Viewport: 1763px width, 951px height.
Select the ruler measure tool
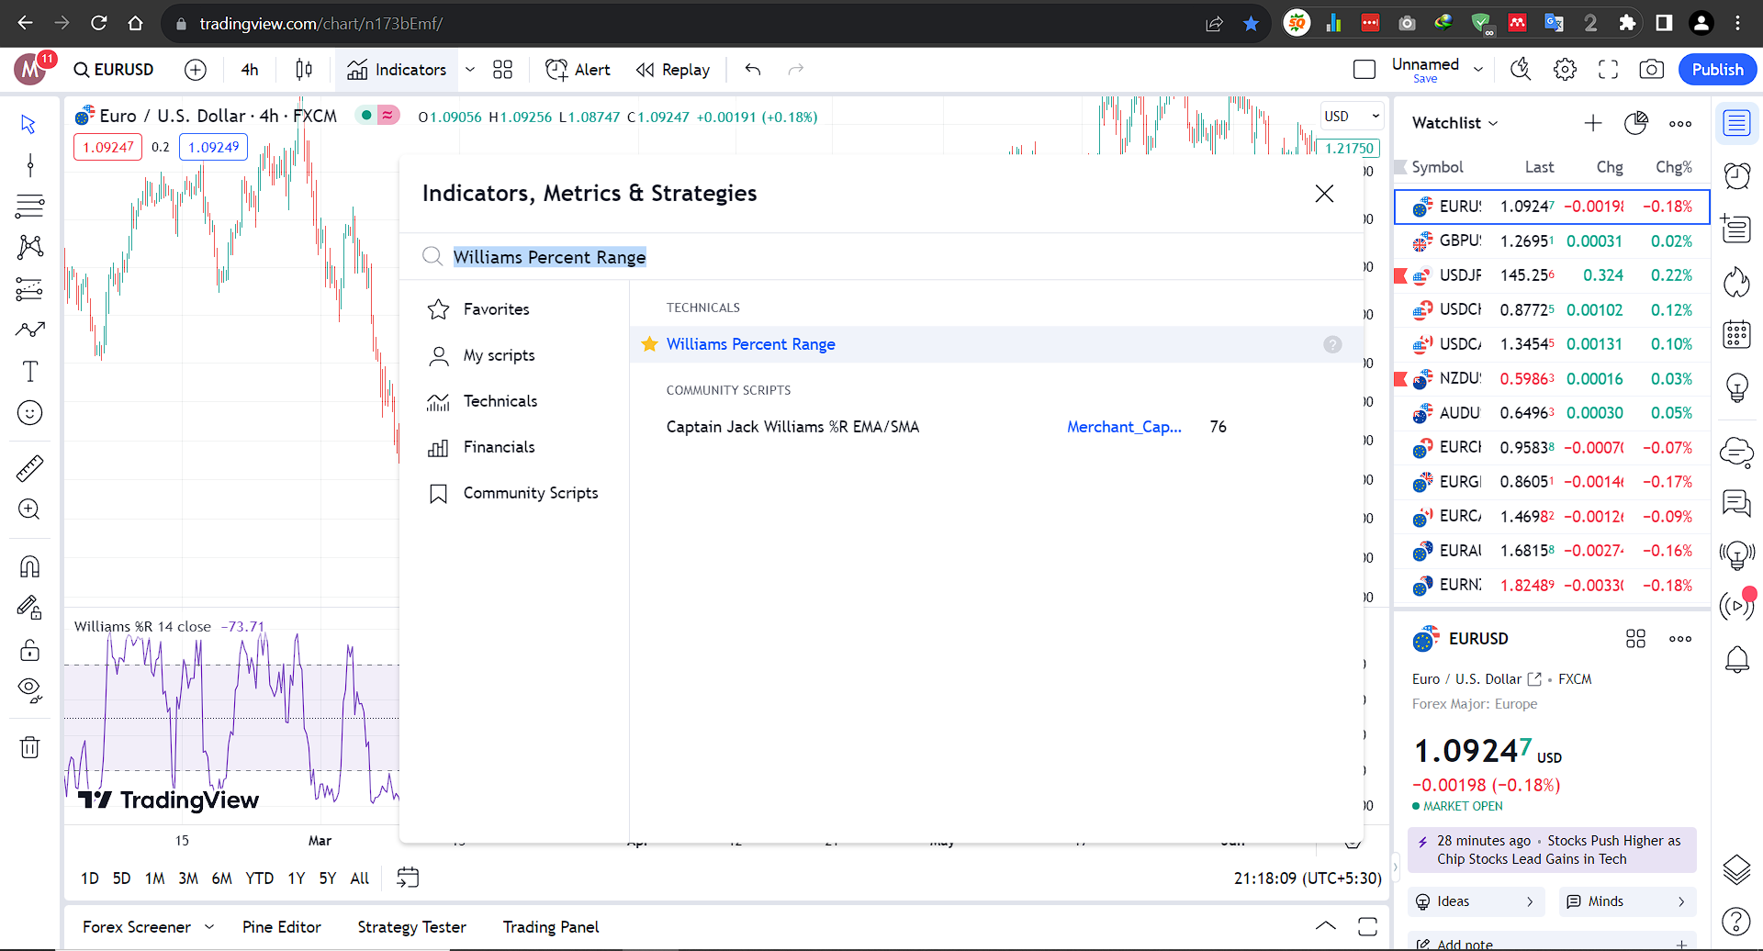(29, 468)
